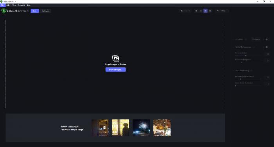Image resolution: width=274 pixels, height=147 pixels.
Task: Select the single view layout icon
Action: (x=196, y=11)
